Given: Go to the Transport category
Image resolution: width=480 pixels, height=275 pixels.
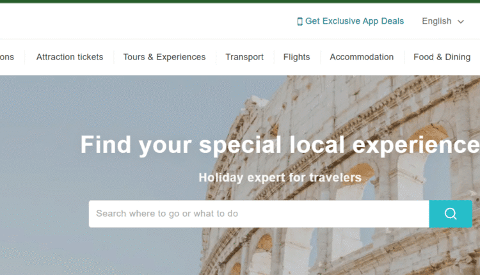Looking at the screenshot, I should point(244,57).
